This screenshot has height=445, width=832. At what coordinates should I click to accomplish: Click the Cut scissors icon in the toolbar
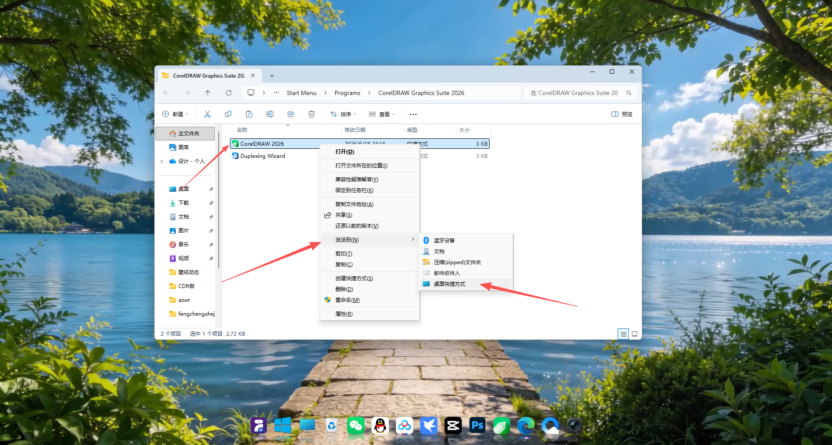207,114
